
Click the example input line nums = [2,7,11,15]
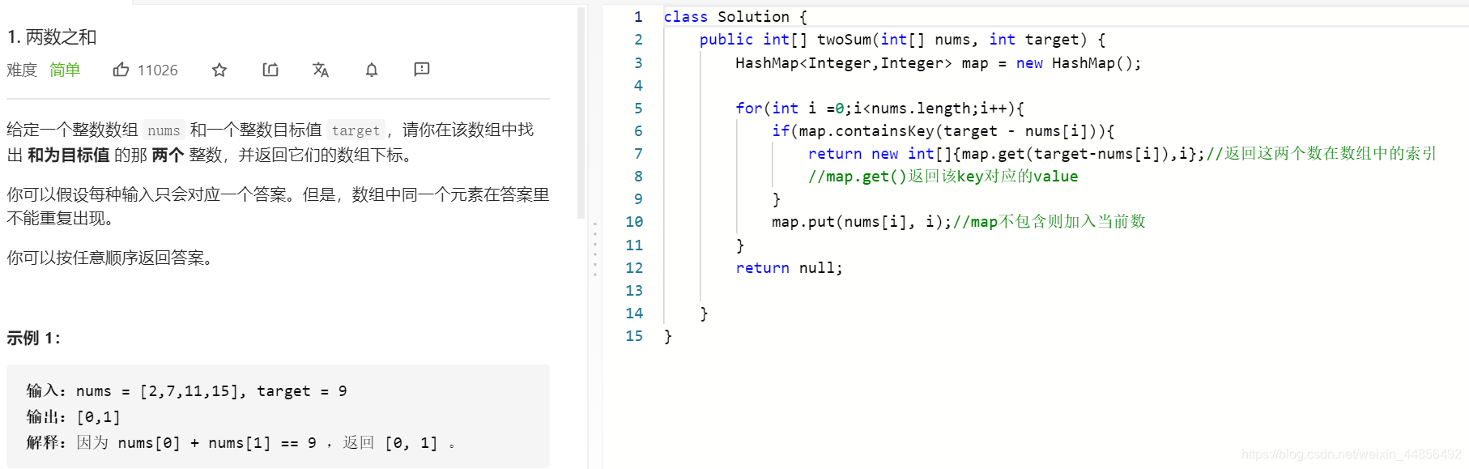[187, 391]
